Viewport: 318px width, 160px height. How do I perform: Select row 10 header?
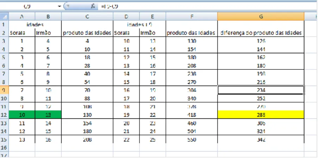(4, 98)
